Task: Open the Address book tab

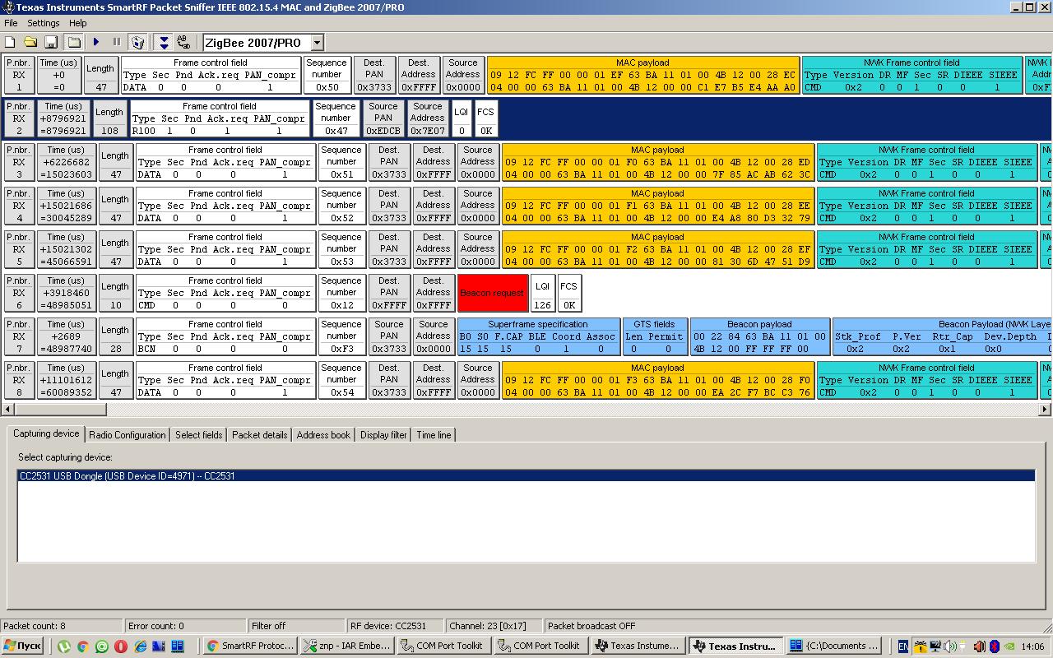Action: 323,435
